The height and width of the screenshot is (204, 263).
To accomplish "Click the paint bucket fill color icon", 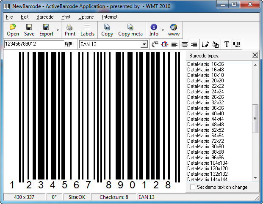I will point(215,44).
